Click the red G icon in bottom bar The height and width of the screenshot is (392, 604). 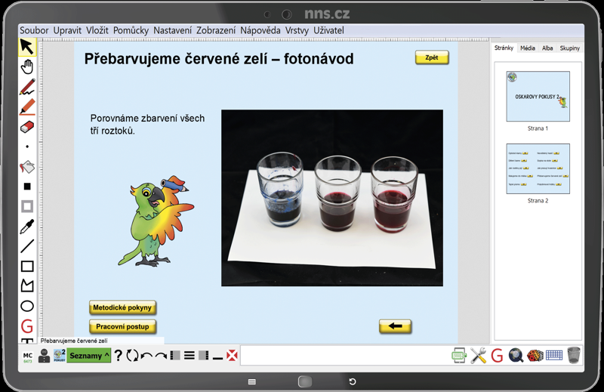(497, 356)
